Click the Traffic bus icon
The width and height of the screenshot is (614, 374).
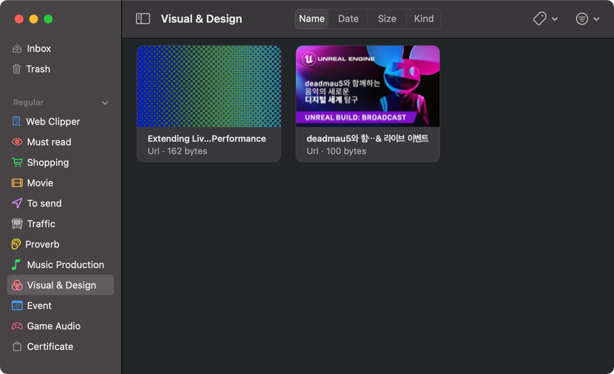click(17, 224)
